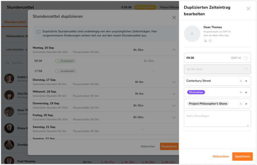The width and height of the screenshot is (257, 165).
Task: Click the 0:35:36 timer in header
Action: (126, 7)
